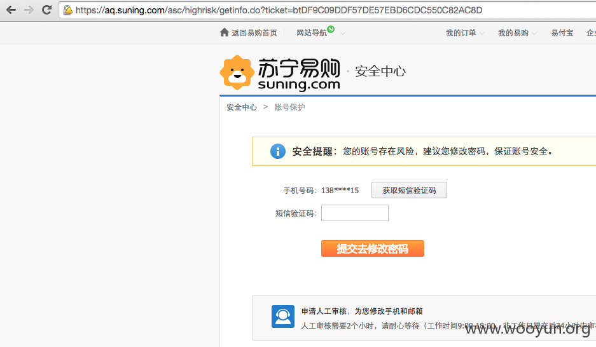Click the browser forward arrow
The width and height of the screenshot is (596, 347).
[29, 10]
